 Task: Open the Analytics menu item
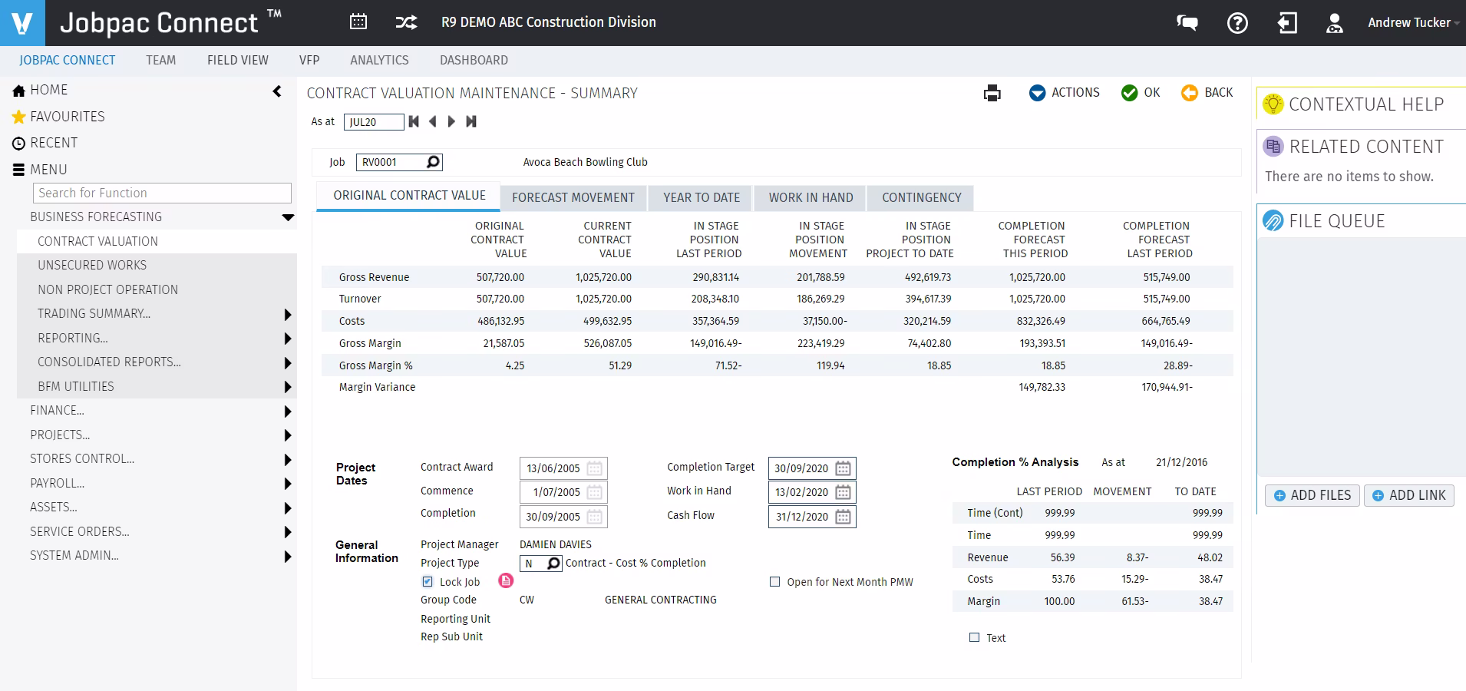click(379, 60)
